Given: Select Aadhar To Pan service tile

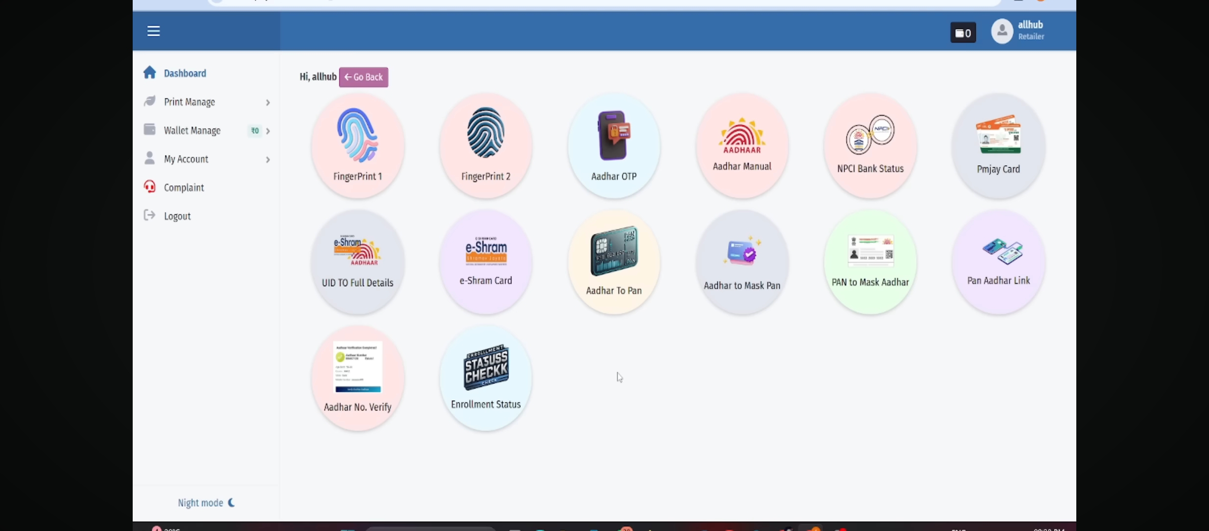Looking at the screenshot, I should tap(614, 262).
